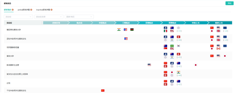
Task: Open the 国家/地区 dropdown filter
Action: click(79, 17)
